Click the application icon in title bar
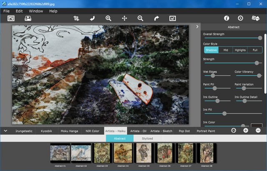Viewport: 267px width, 171px height. (x=4, y=4)
